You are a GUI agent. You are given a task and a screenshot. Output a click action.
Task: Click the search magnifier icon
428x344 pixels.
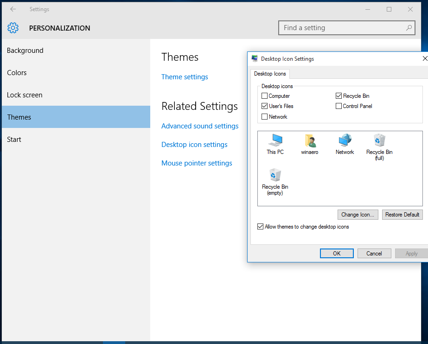(409, 27)
